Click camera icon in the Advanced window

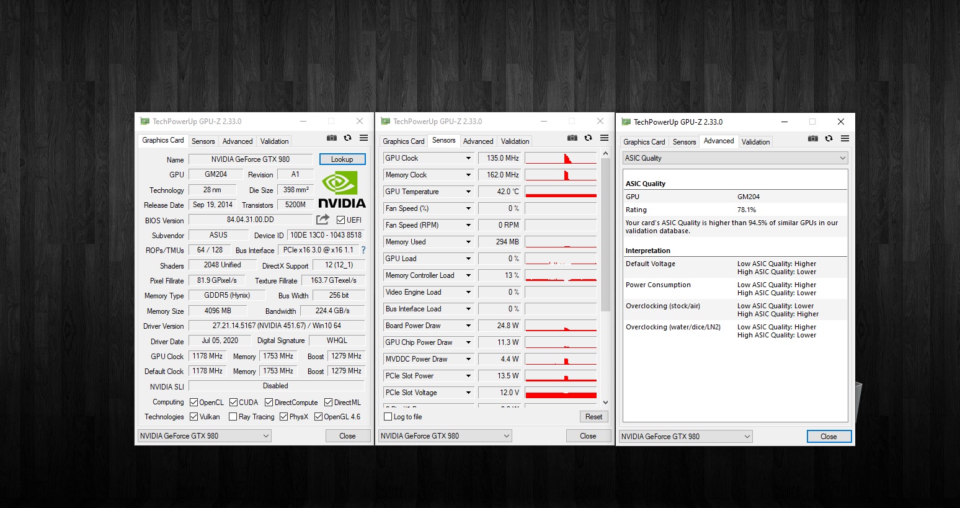(813, 138)
